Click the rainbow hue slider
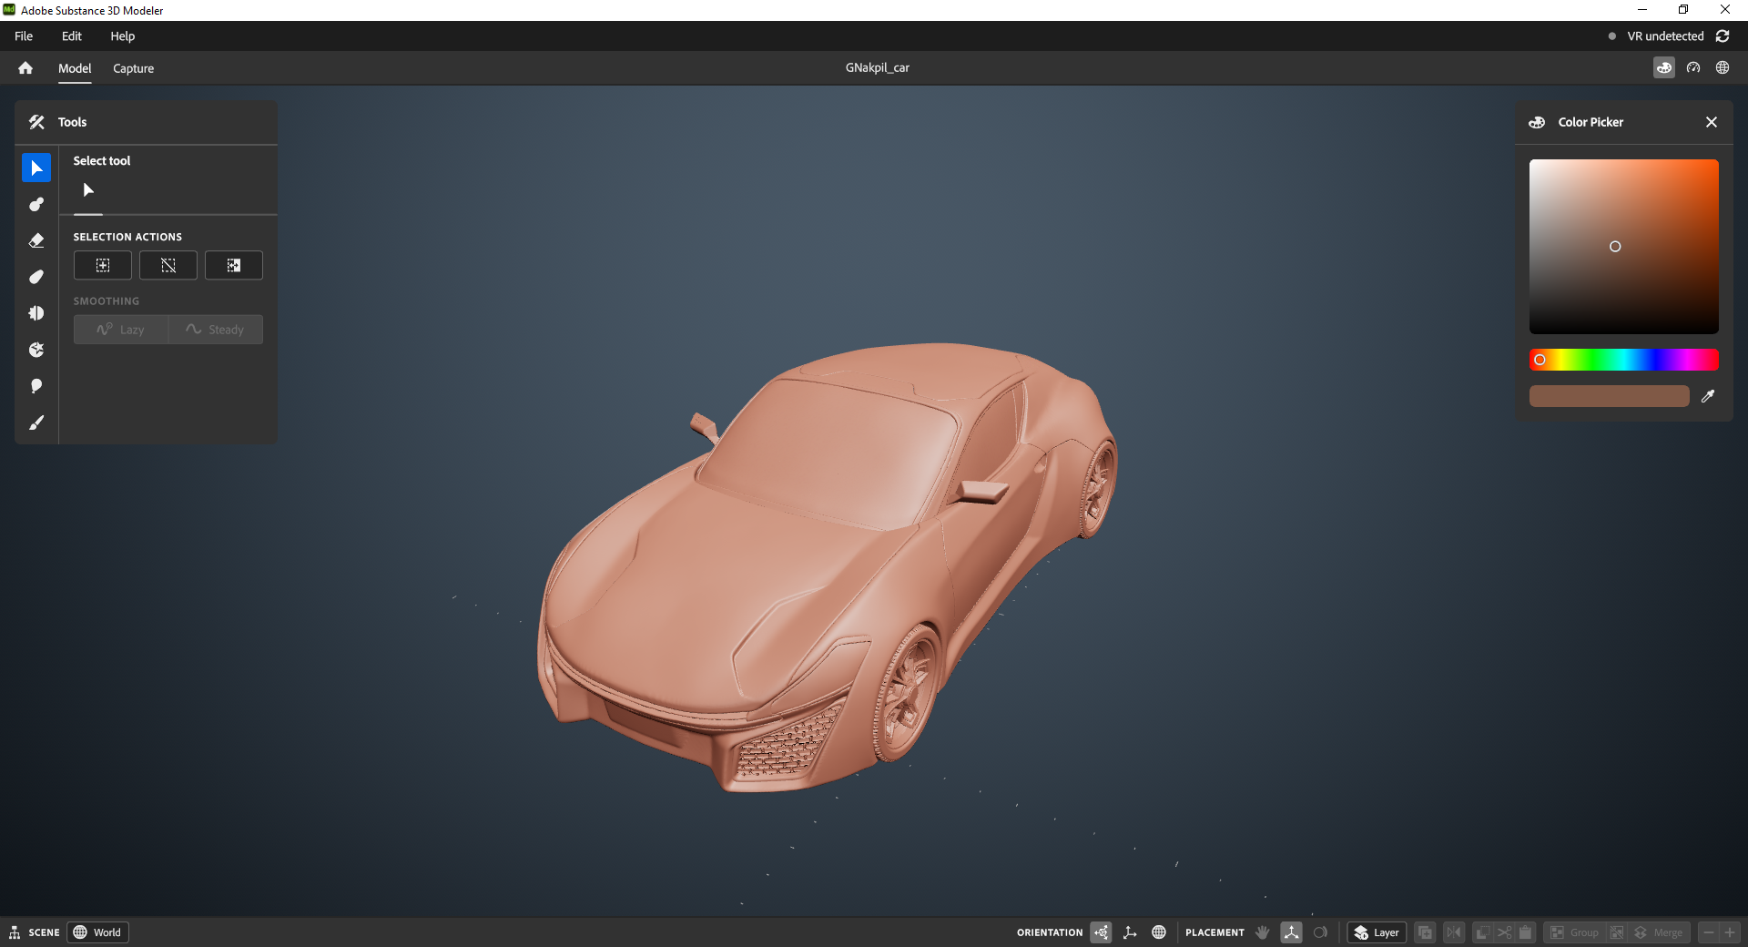Screen dimensions: 1748x947 [1623, 360]
